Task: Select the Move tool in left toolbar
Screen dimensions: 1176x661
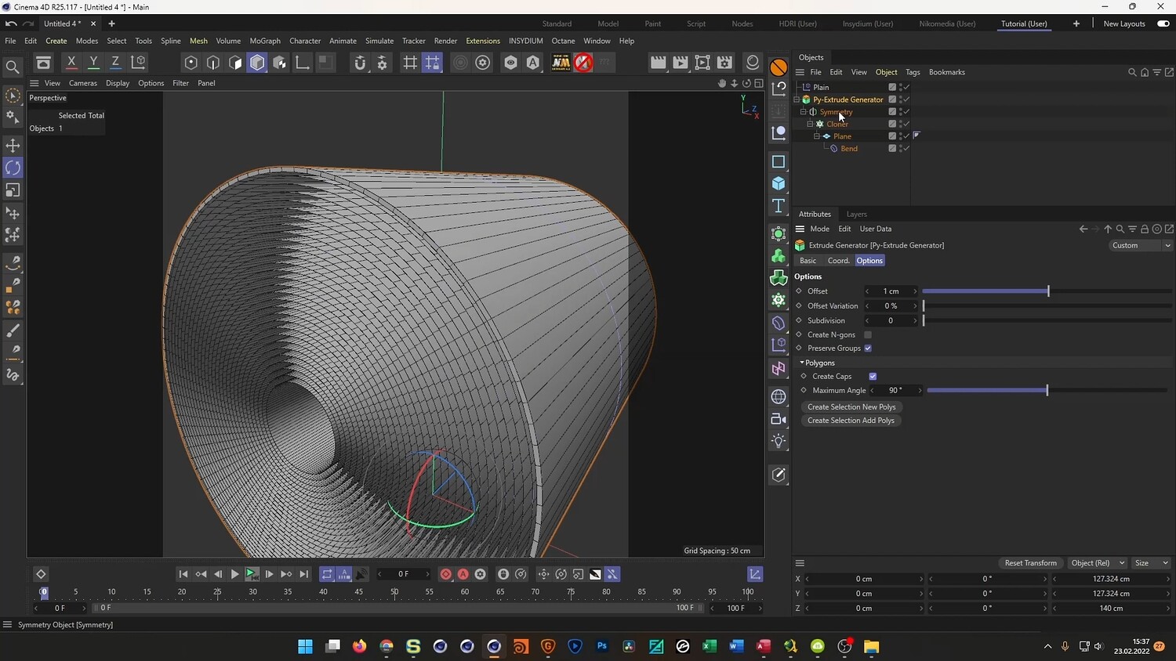Action: pos(13,146)
